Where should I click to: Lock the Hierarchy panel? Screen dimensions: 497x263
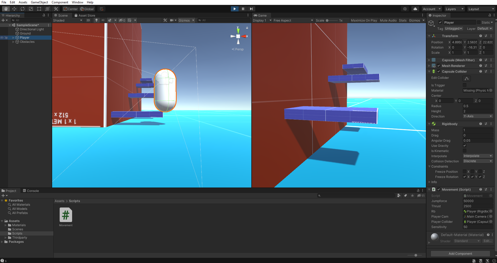pyautogui.click(x=44, y=15)
